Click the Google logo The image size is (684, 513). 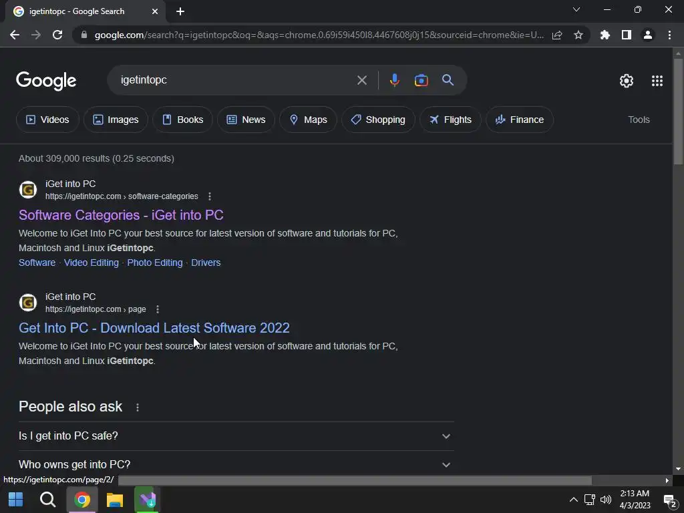coord(46,81)
